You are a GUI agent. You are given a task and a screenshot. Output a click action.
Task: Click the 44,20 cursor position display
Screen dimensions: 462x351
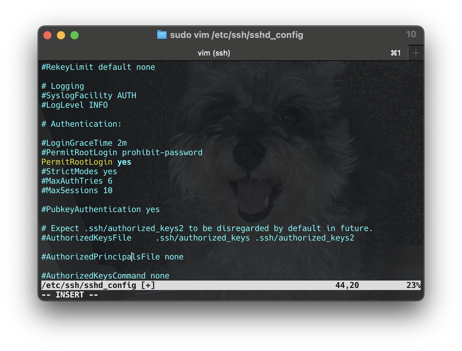coord(347,285)
